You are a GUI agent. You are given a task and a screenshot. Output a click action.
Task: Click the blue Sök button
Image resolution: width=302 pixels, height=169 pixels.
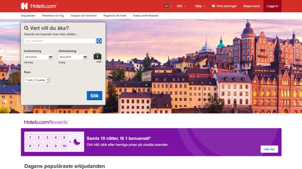click(x=94, y=96)
